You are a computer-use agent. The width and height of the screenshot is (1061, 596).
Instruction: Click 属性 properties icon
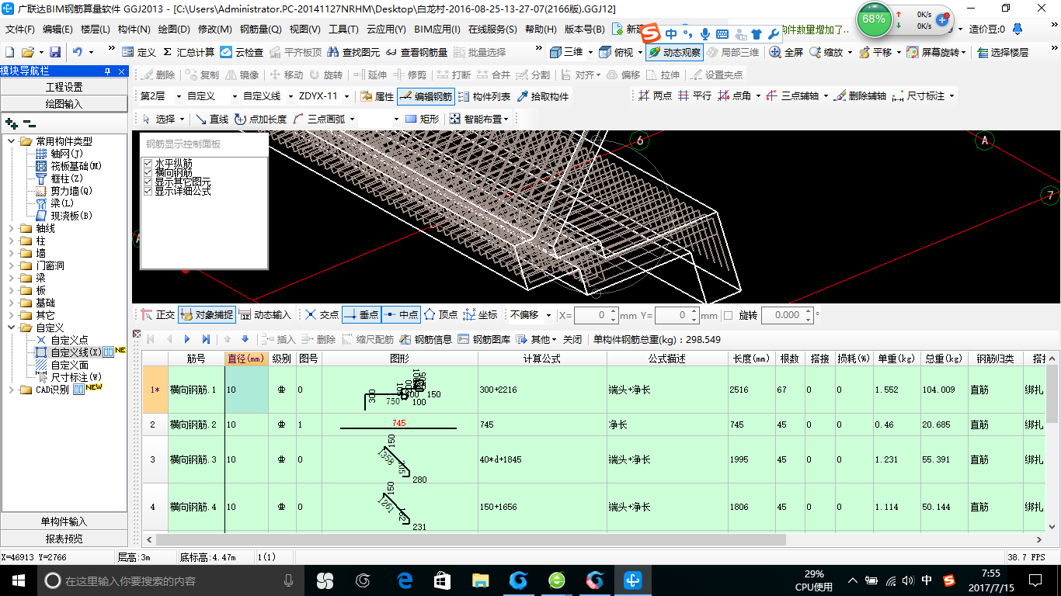(377, 96)
